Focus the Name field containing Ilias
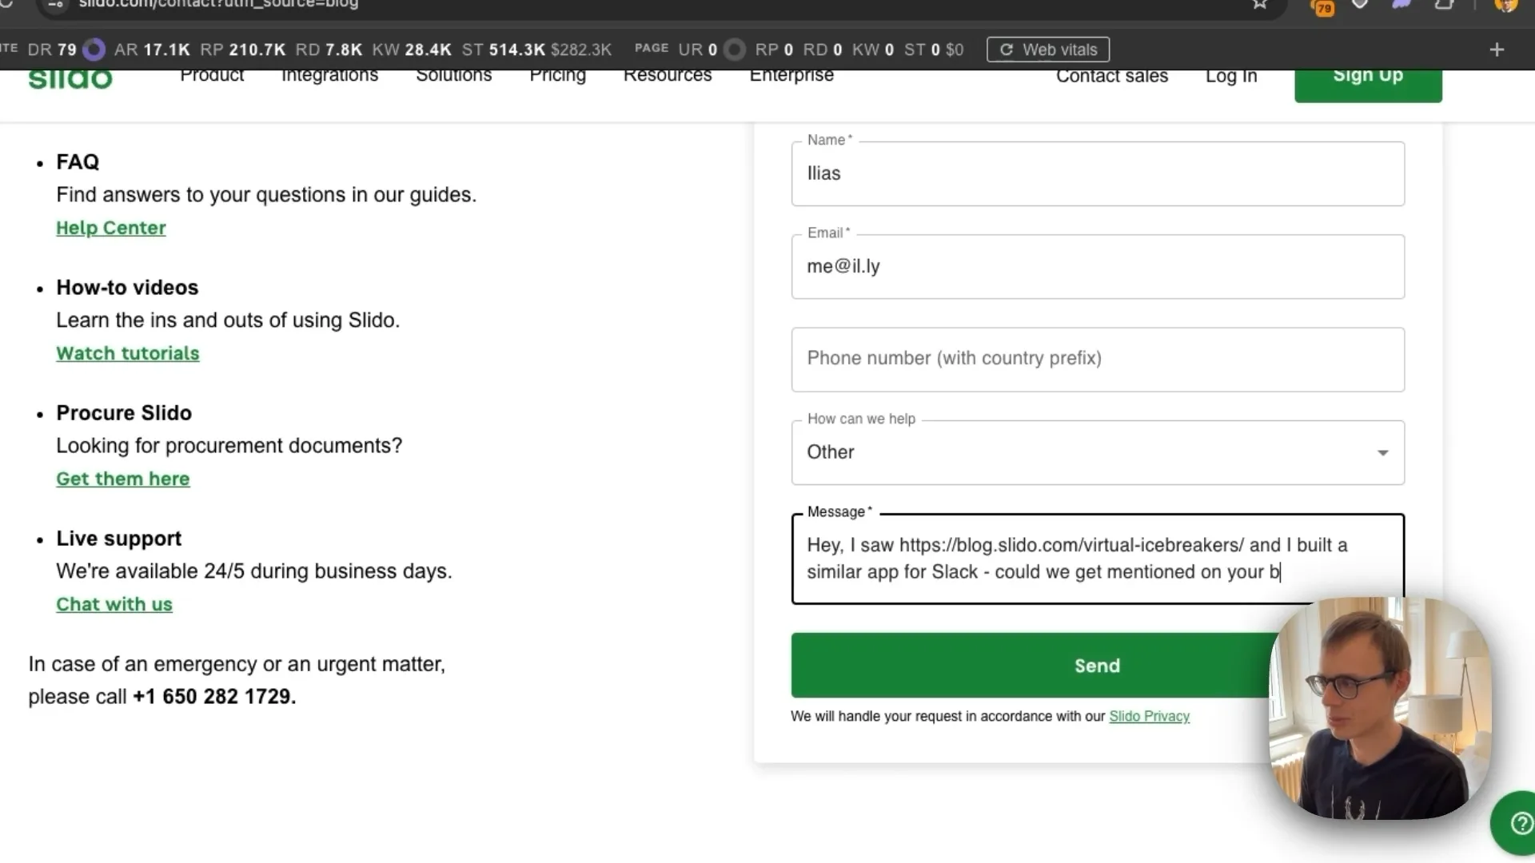The image size is (1535, 863). (x=1098, y=173)
